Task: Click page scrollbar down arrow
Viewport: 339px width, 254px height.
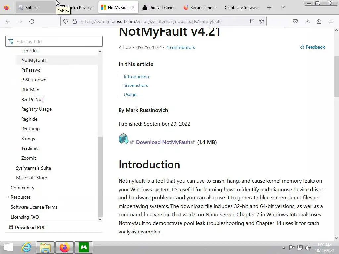Action: (336, 238)
